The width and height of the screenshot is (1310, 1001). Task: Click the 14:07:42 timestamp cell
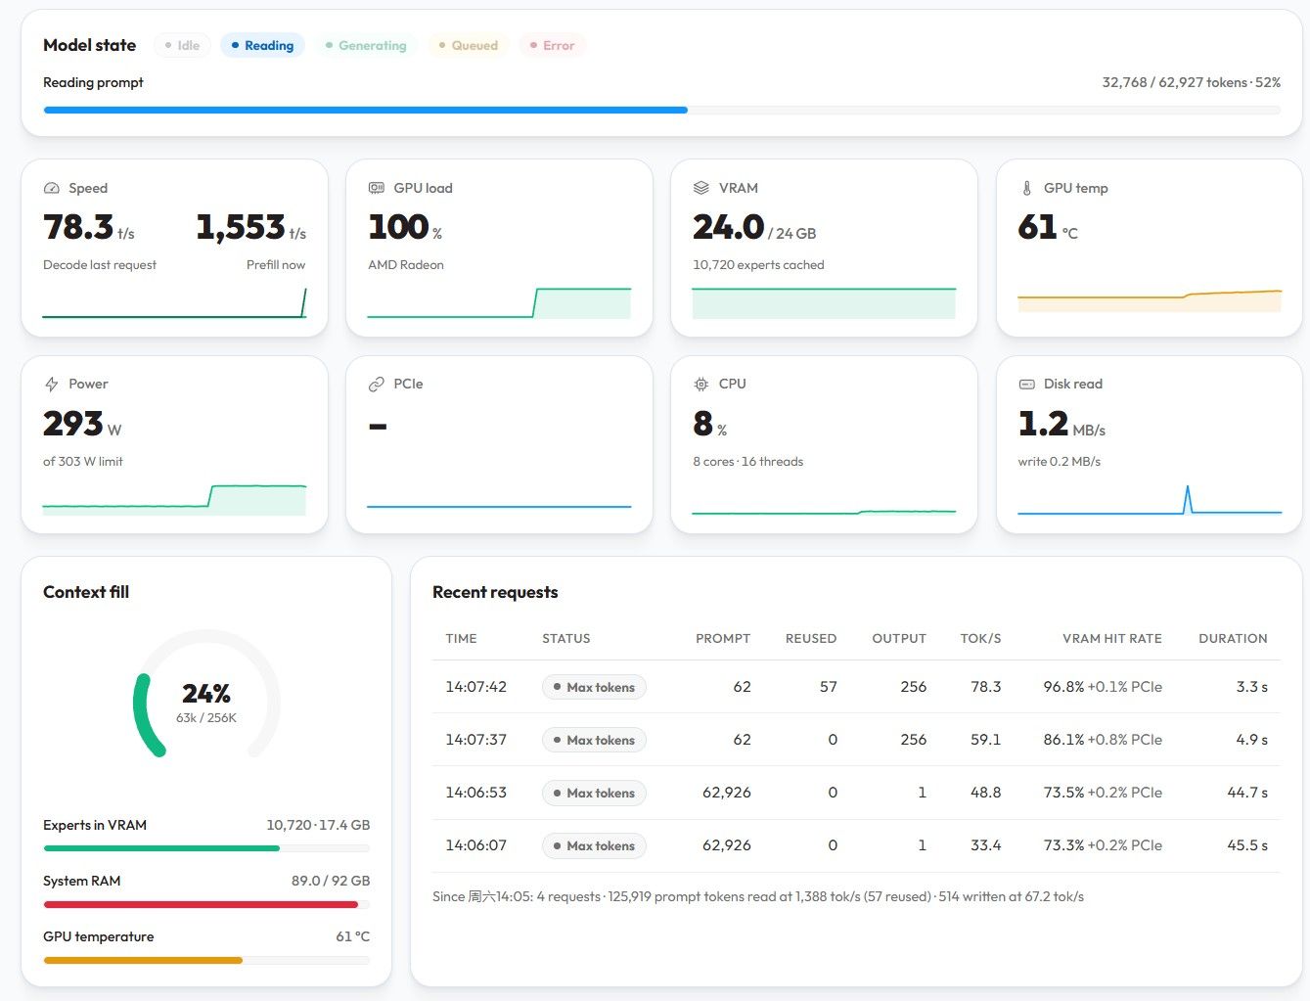point(475,687)
